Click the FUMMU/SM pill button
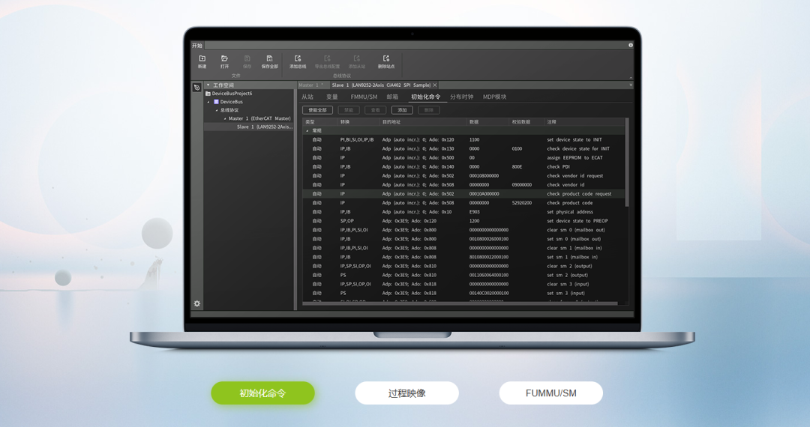Viewport: 810px width, 427px height. tap(550, 393)
